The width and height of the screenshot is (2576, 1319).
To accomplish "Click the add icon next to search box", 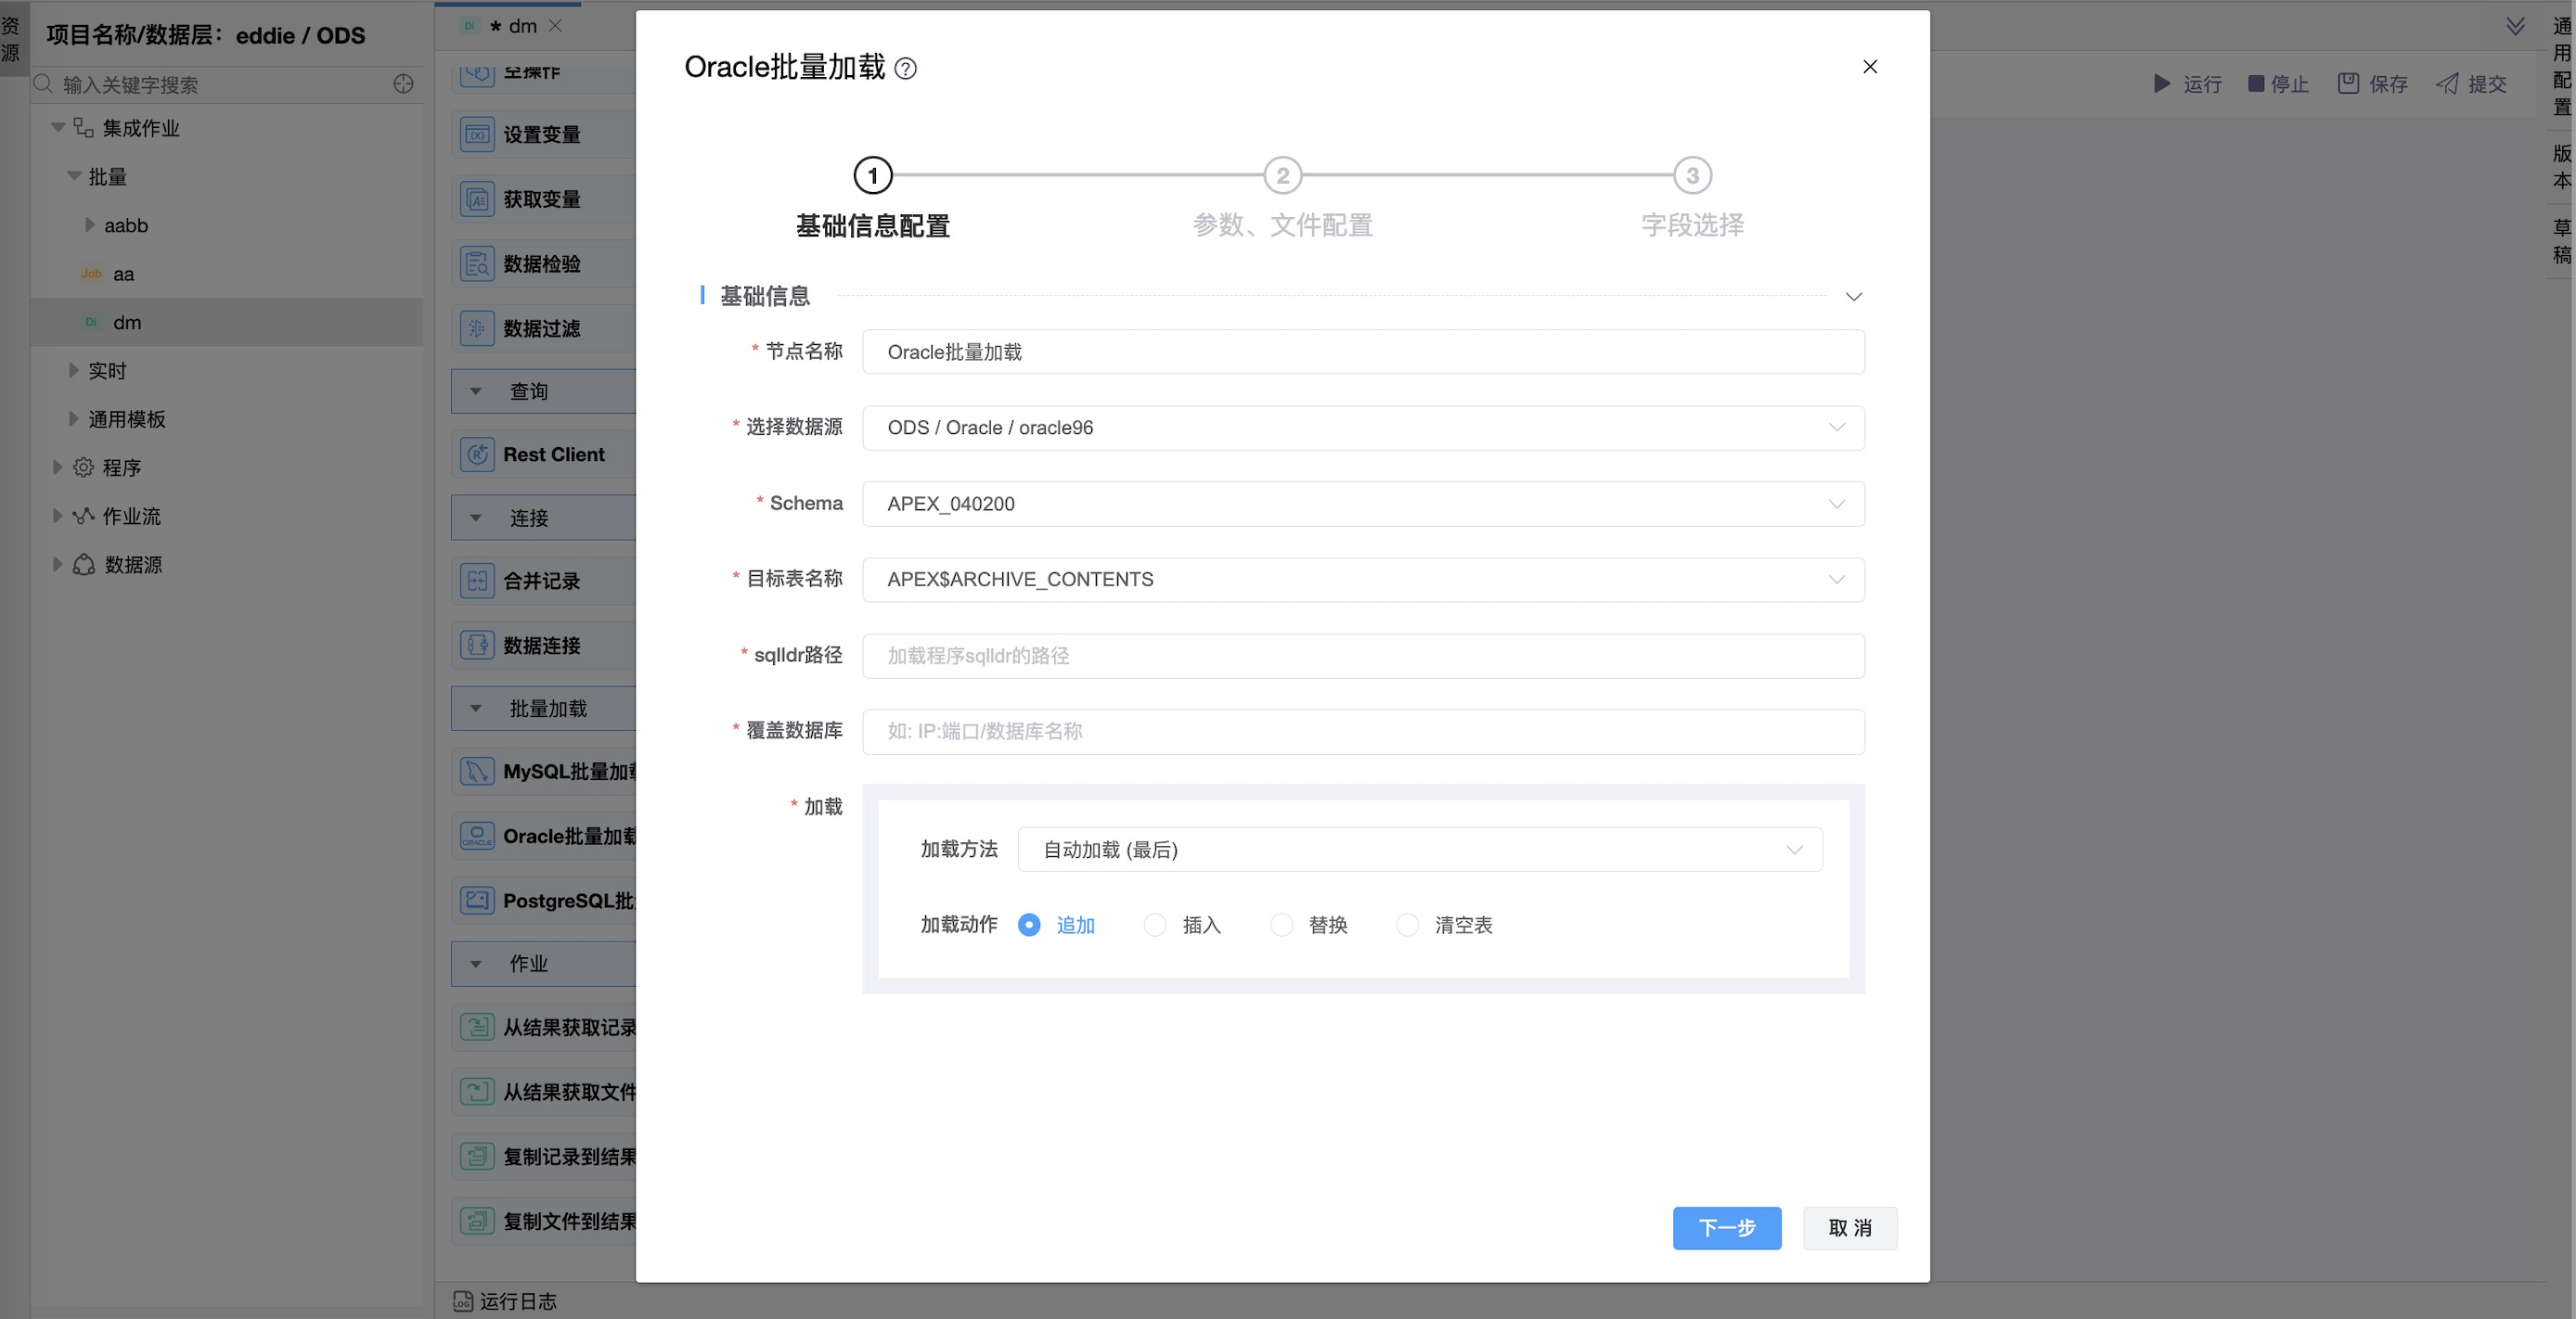I will 403,83.
